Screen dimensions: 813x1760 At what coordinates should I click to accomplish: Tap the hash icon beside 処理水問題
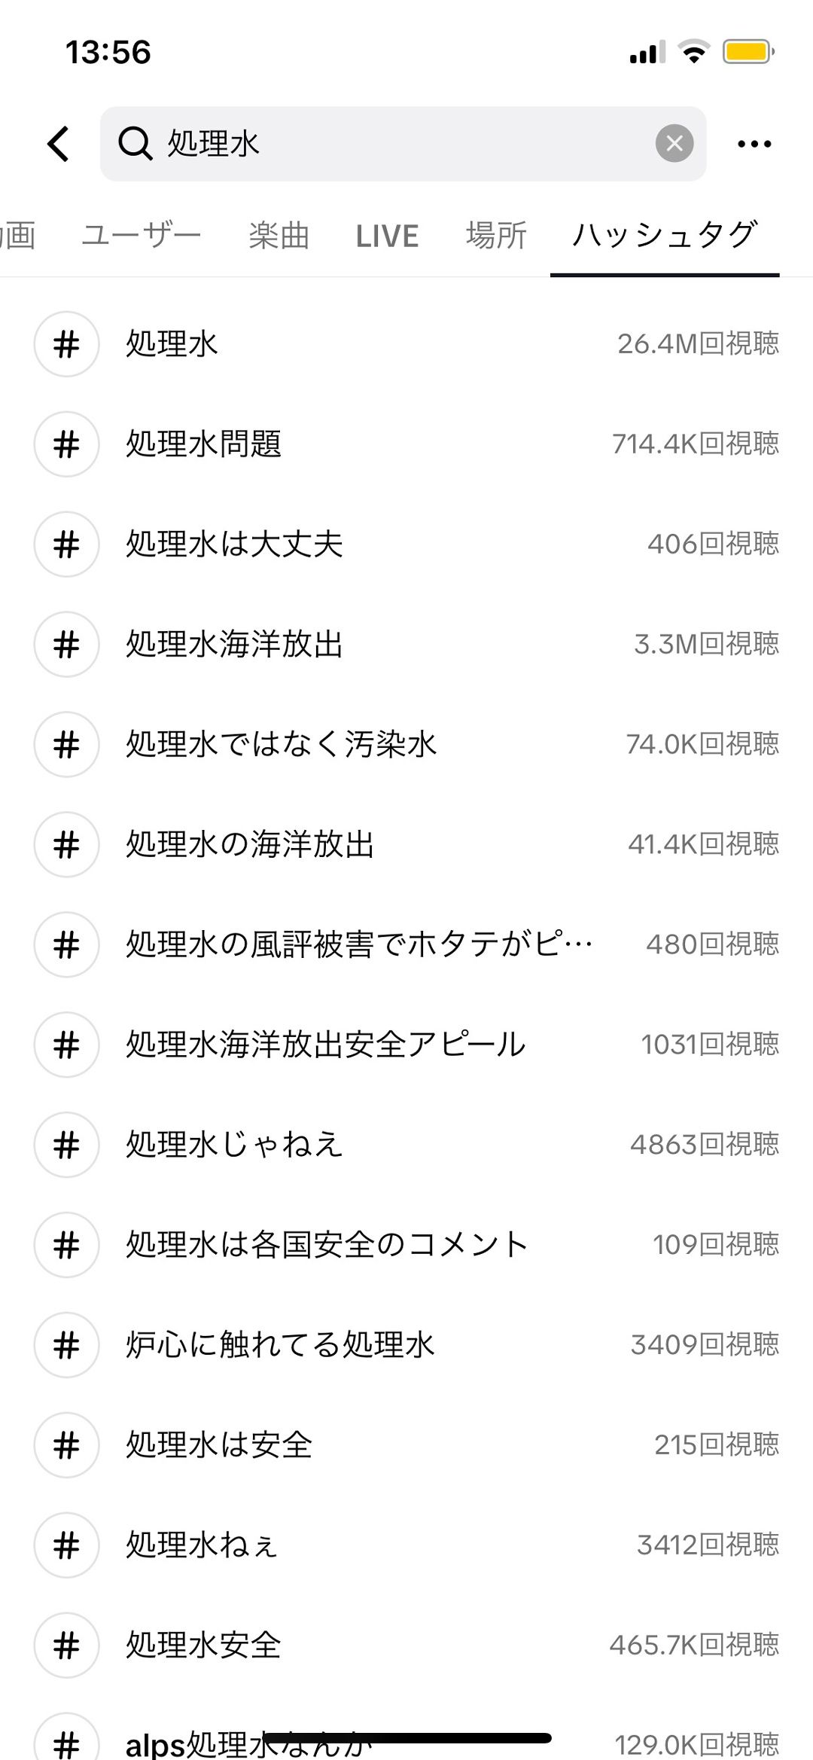pos(67,444)
